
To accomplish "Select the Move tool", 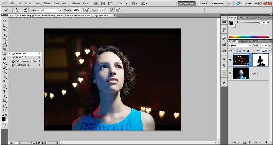I will (4, 21).
